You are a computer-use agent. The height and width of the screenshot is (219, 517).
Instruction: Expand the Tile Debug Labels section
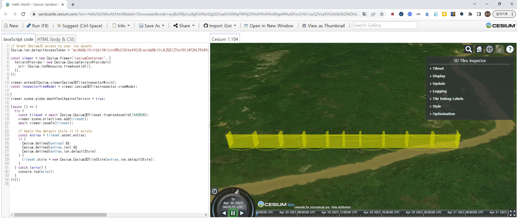click(446, 99)
